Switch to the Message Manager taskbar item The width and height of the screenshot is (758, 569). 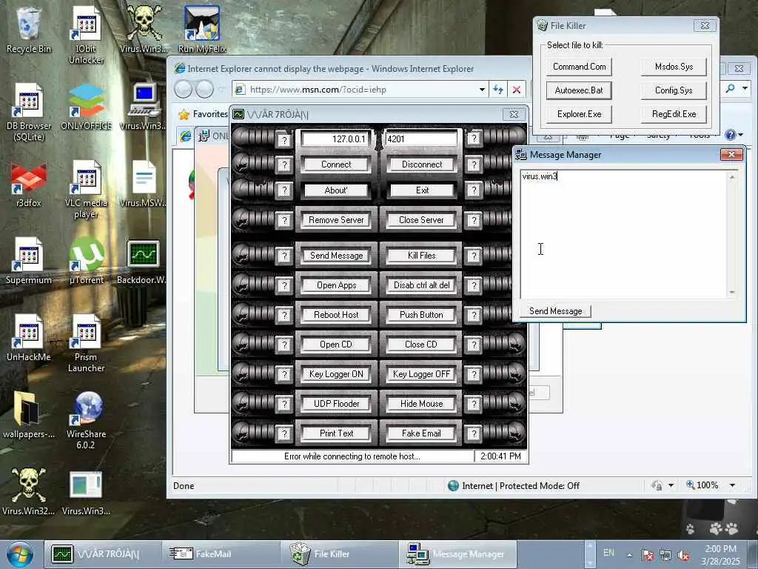pyautogui.click(x=457, y=554)
